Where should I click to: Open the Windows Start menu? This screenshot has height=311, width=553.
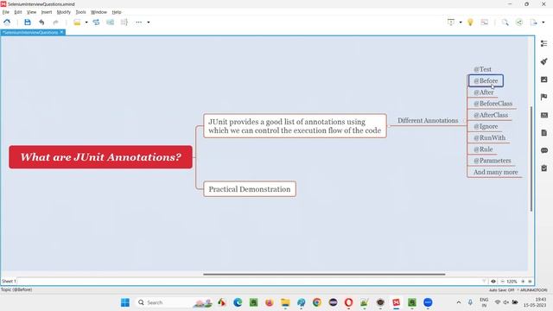tap(125, 302)
